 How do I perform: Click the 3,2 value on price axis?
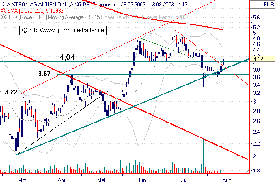click(x=256, y=93)
